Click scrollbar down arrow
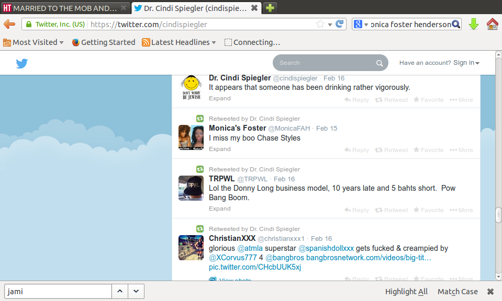502x301 pixels. pos(498,277)
